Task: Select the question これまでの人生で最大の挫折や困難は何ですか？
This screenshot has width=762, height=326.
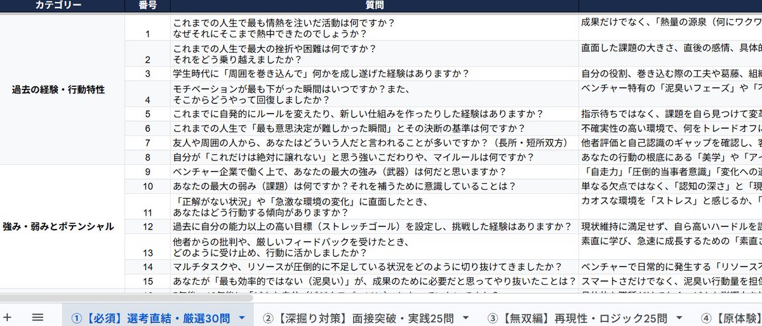Action: click(374, 54)
